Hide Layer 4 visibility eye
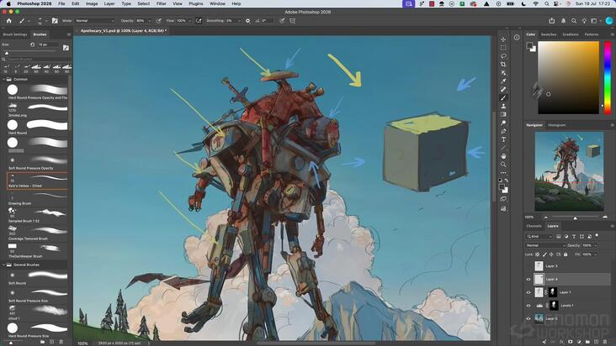This screenshot has width=616, height=346. pyautogui.click(x=528, y=280)
